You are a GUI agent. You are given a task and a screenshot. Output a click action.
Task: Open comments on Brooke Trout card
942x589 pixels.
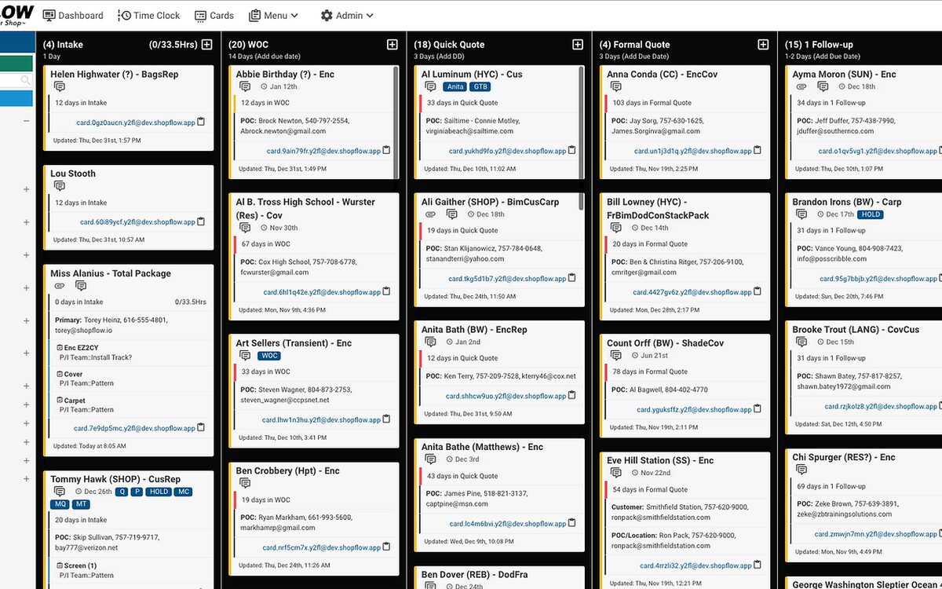(x=801, y=342)
